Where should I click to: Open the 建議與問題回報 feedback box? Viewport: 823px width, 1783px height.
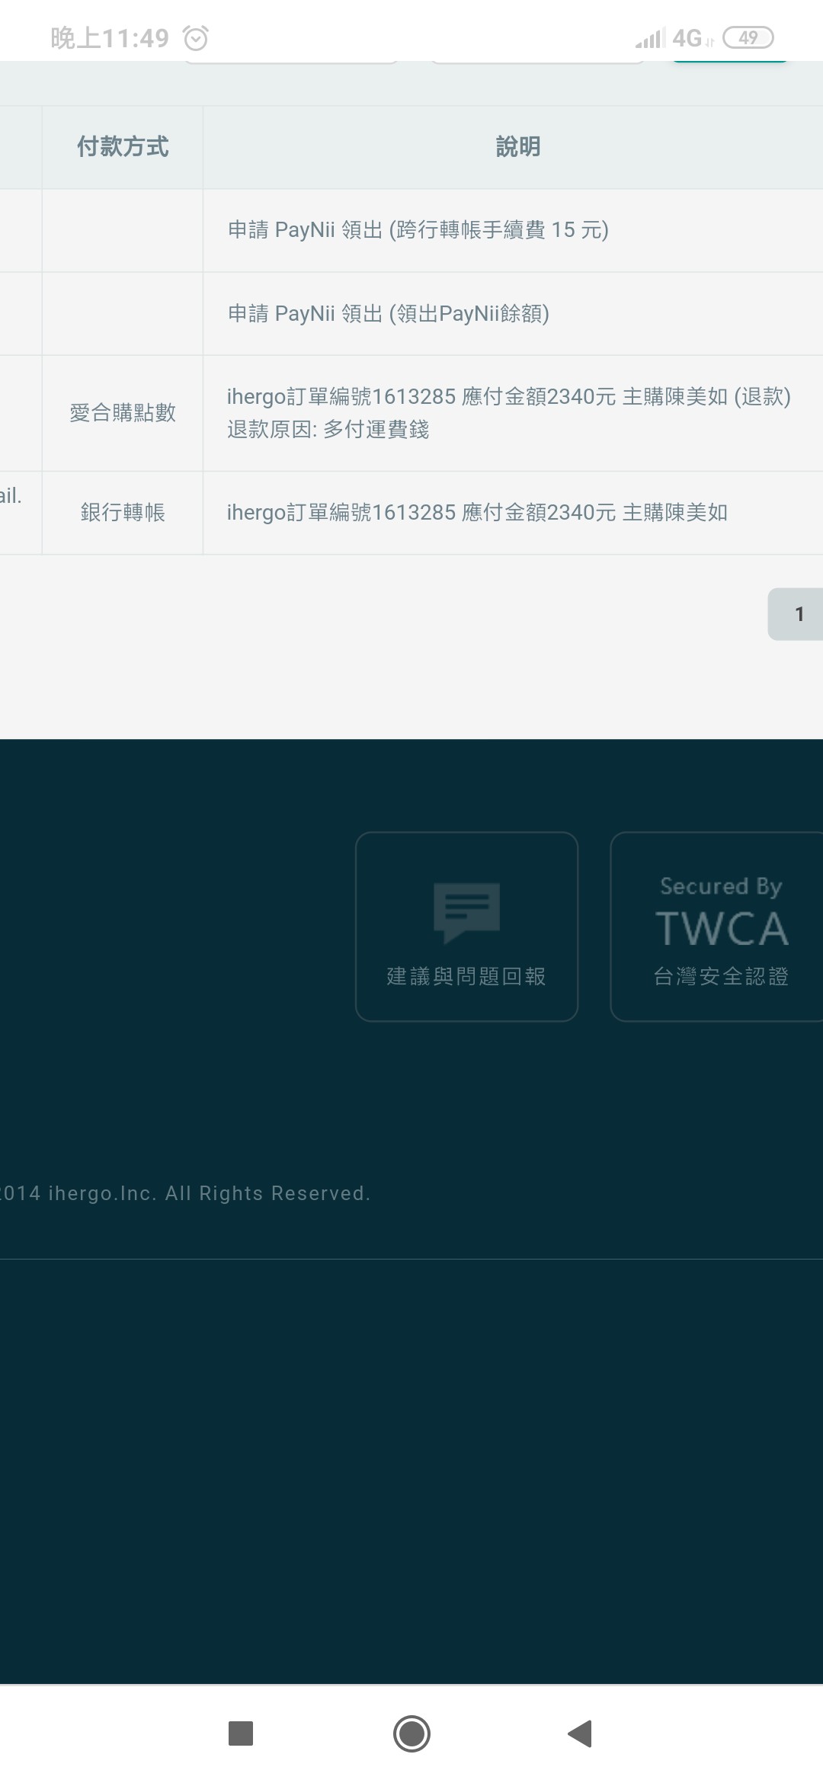click(x=466, y=927)
